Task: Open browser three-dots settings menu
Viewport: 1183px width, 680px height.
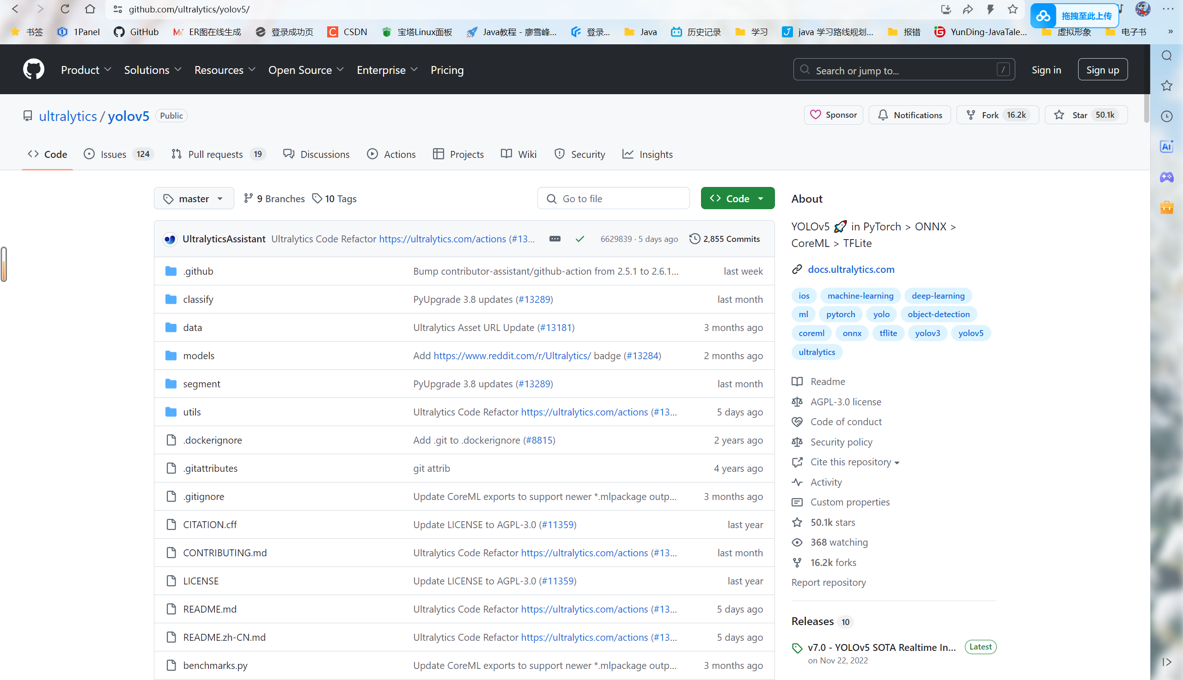Action: (1168, 9)
